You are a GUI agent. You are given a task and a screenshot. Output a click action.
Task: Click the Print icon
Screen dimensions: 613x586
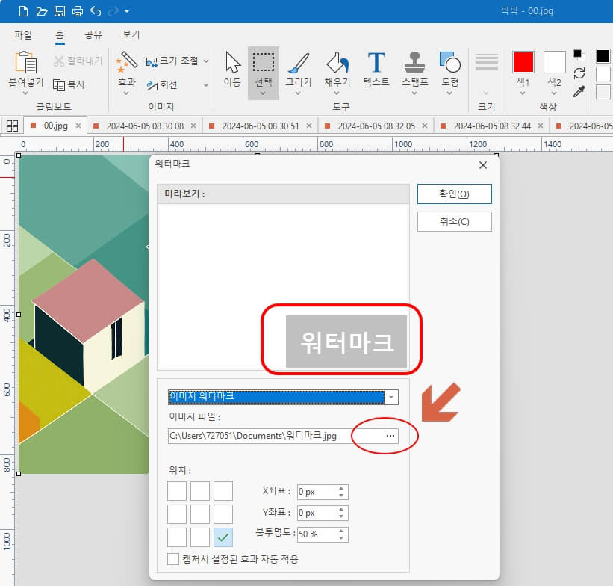(x=78, y=11)
